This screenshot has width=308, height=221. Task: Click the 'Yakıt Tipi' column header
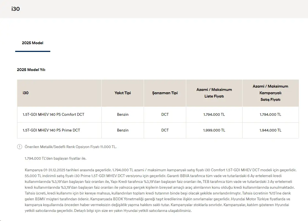(x=123, y=93)
